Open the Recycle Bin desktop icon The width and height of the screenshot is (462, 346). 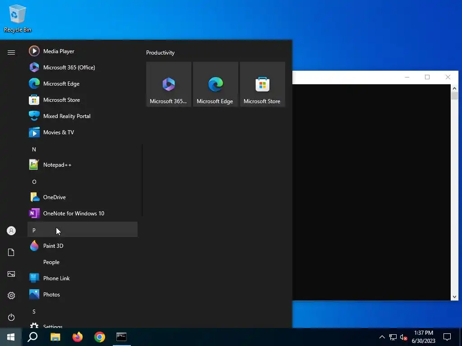coord(18,18)
